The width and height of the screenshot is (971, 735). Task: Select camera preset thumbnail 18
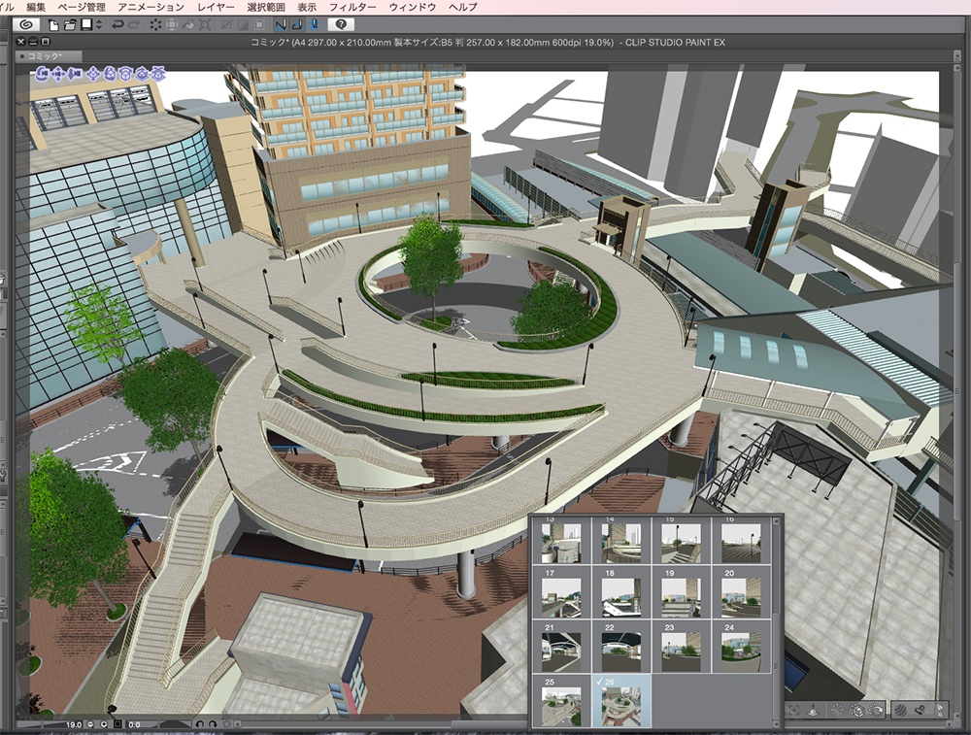(x=621, y=592)
